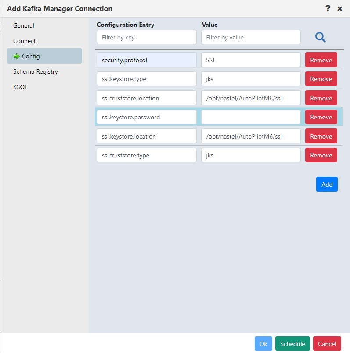The image size is (350, 353).
Task: Remove the ssl.truststore.location entry
Action: point(321,98)
